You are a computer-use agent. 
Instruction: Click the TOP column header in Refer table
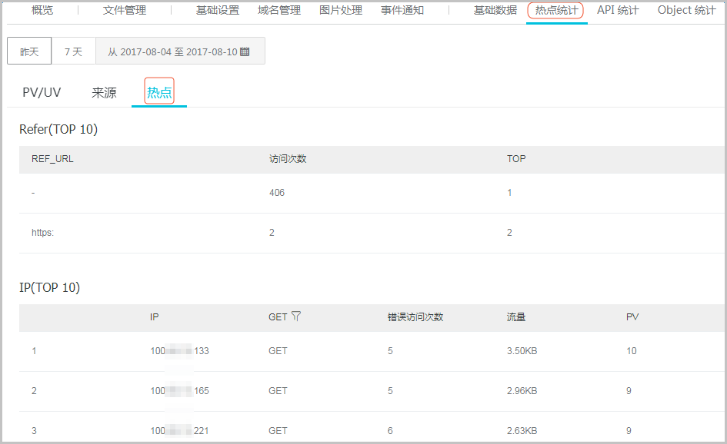[x=516, y=159]
